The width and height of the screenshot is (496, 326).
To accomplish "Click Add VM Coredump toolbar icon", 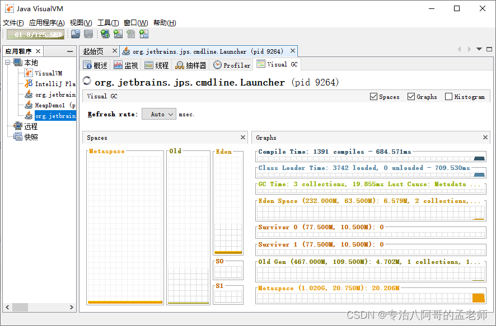I will click(x=131, y=34).
